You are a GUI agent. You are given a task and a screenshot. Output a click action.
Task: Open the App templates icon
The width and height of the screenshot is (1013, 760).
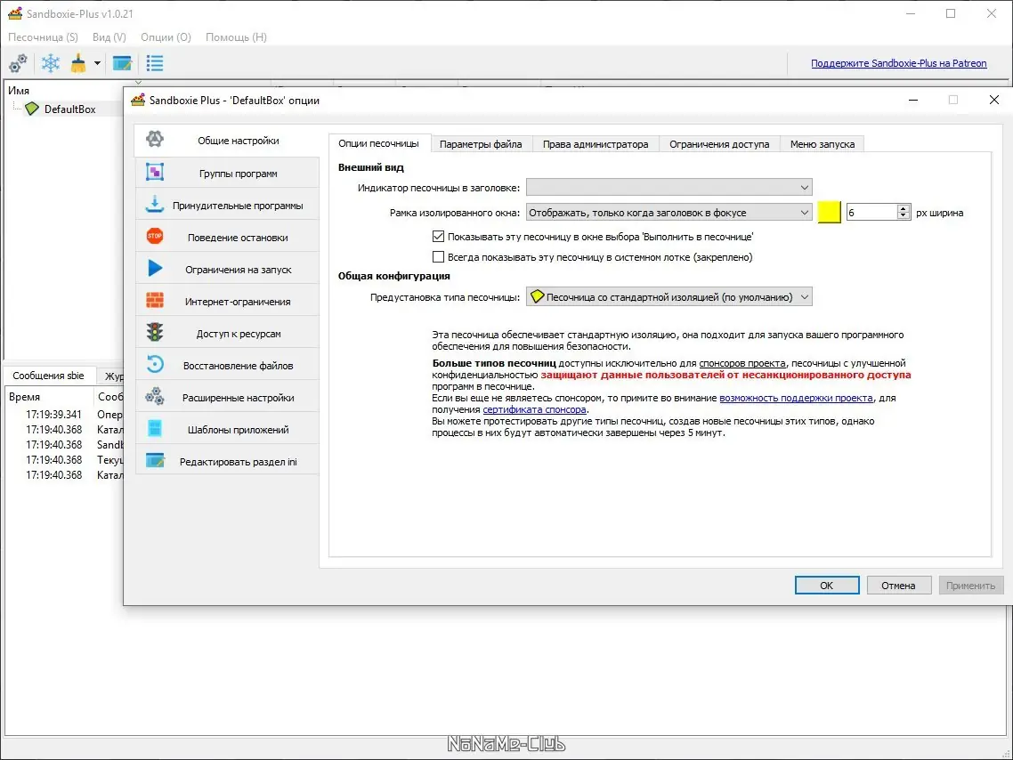pyautogui.click(x=154, y=428)
